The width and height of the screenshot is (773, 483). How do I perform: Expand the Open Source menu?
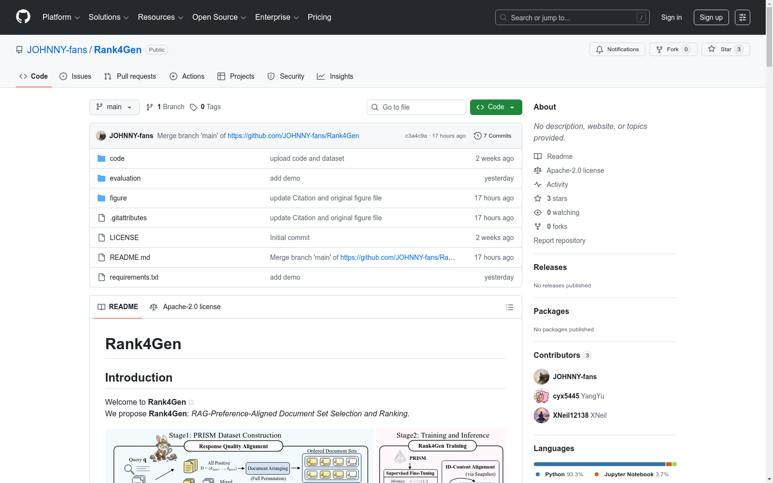pyautogui.click(x=219, y=17)
